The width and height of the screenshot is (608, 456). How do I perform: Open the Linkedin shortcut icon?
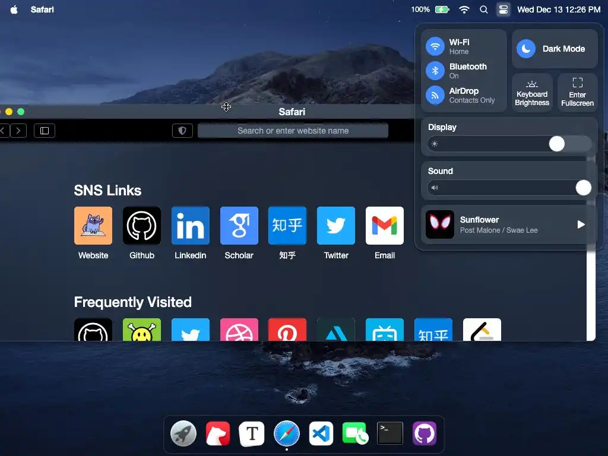tap(191, 226)
